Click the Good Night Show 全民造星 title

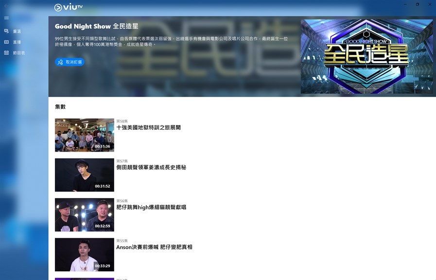[x=97, y=26]
